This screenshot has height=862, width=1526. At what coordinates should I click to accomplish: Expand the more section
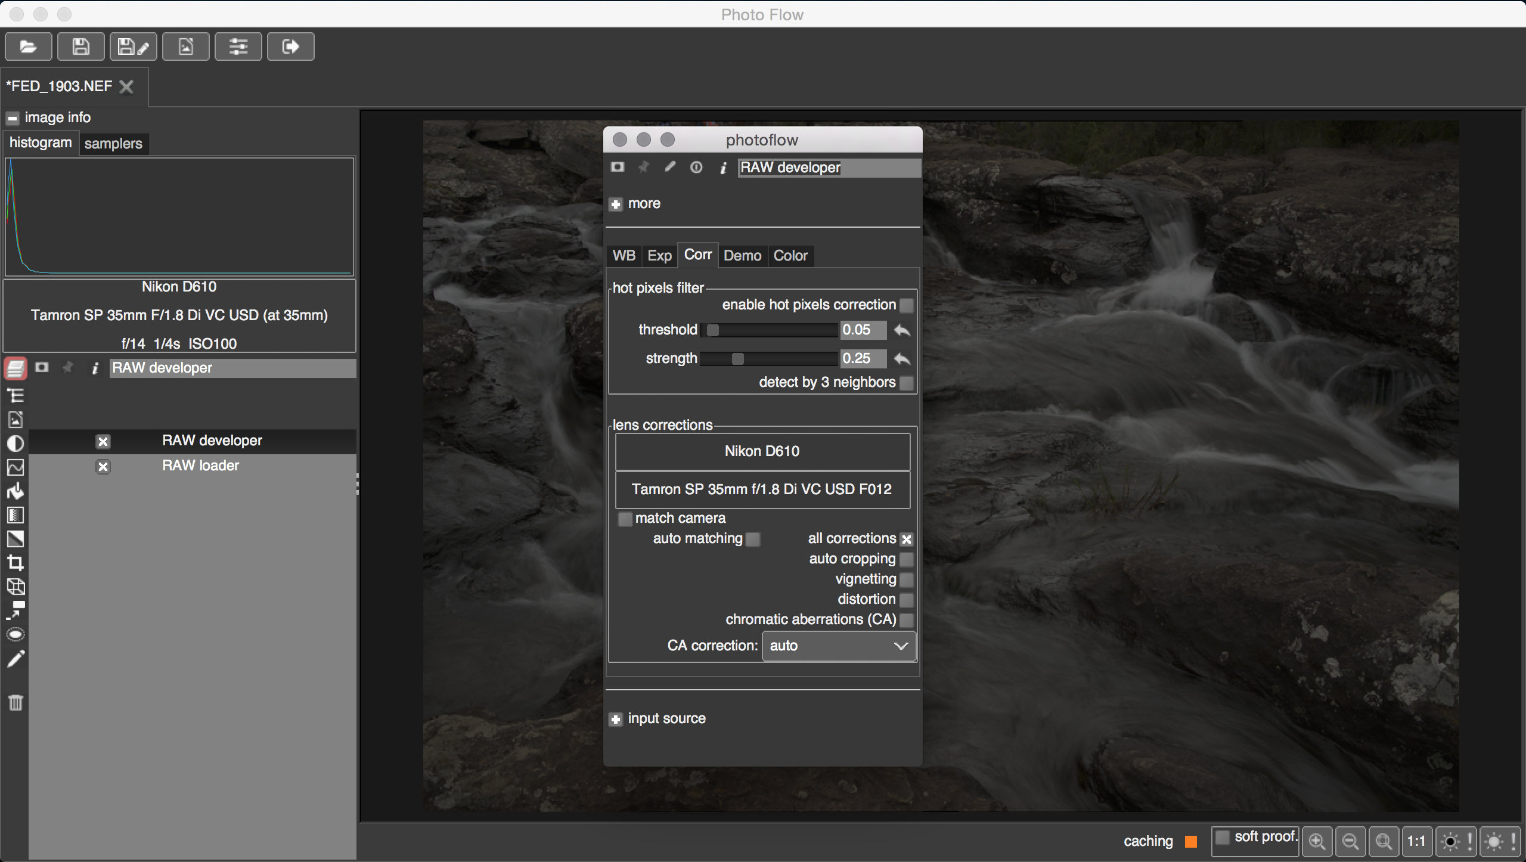616,204
